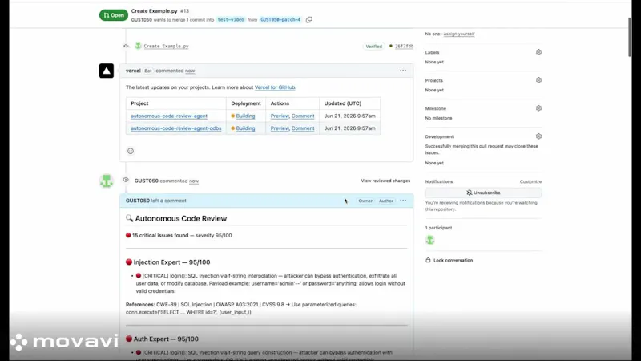The height and width of the screenshot is (361, 641).
Task: Open autonomous-code-review-agent-qdbs project link
Action: (175, 128)
